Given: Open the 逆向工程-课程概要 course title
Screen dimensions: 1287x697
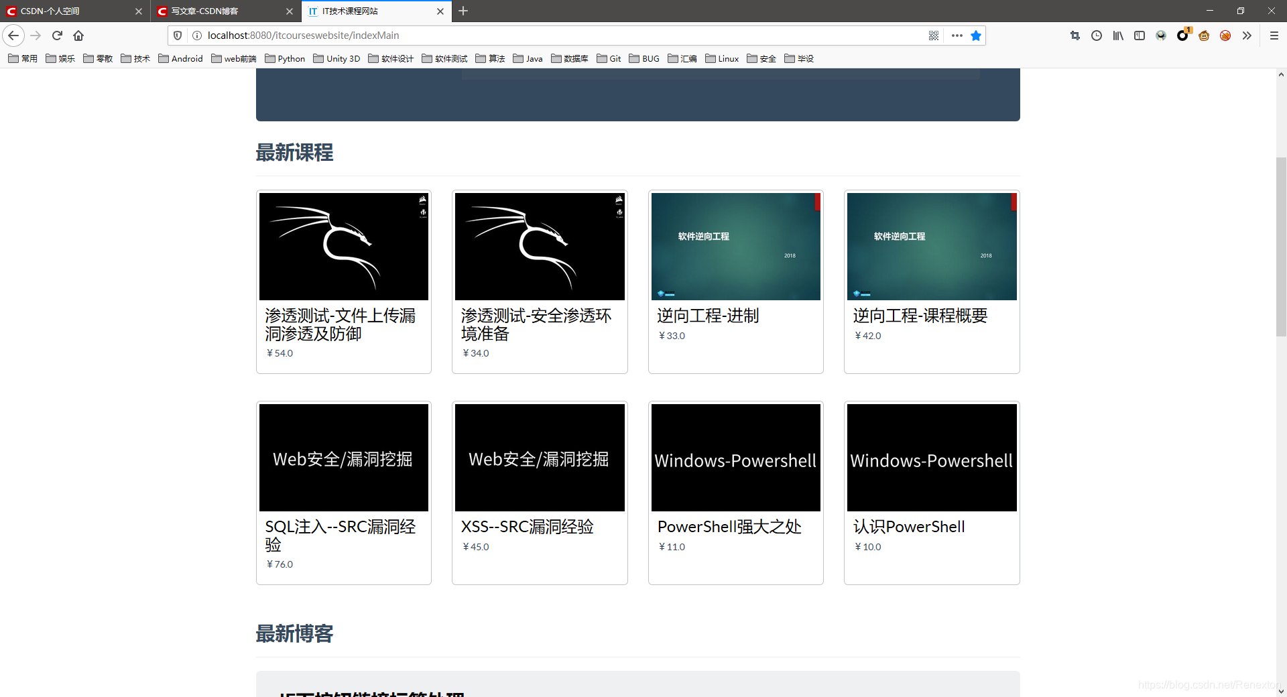Looking at the screenshot, I should point(920,316).
